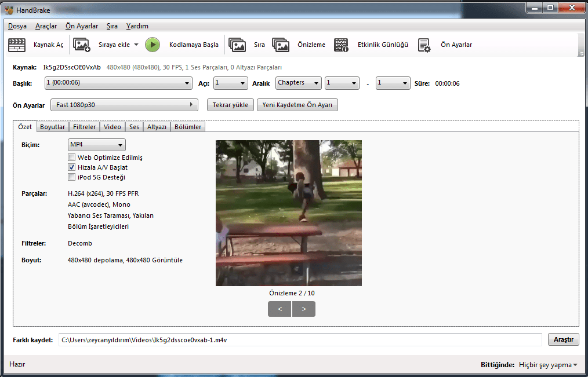
Task: Click the Sıraya ekle add-to-queue icon
Action: pyautogui.click(x=82, y=45)
